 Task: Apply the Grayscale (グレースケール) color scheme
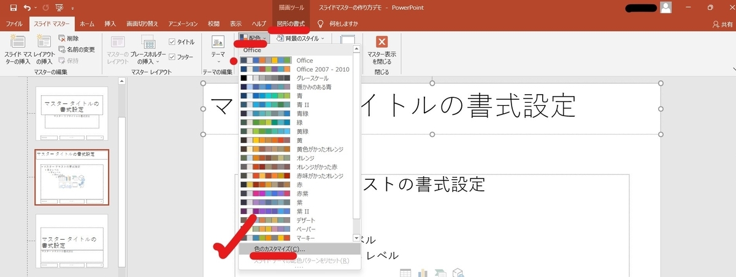pos(296,78)
